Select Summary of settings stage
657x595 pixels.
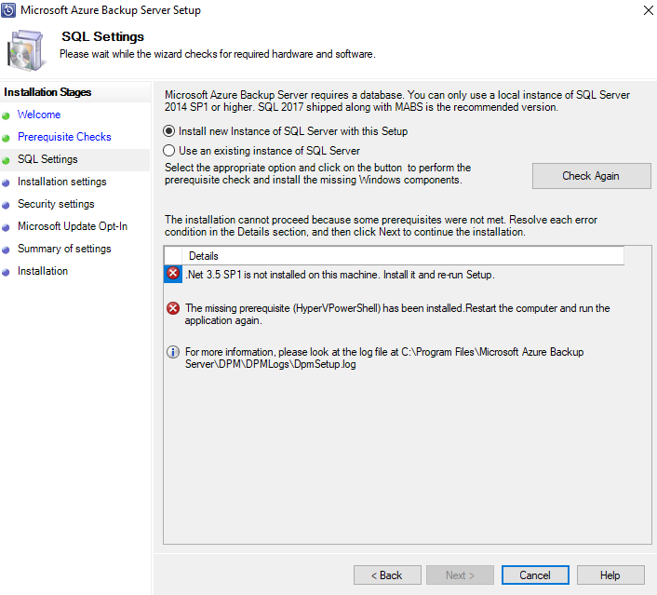pos(64,249)
